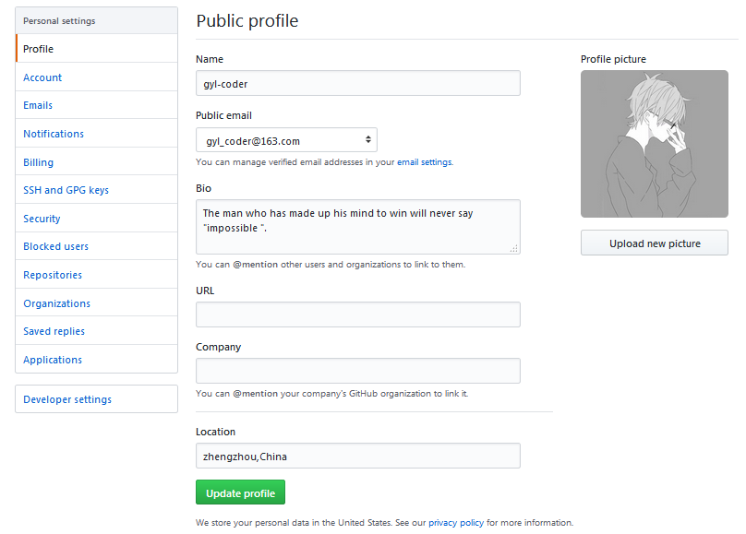The width and height of the screenshot is (746, 534).
Task: Open the privacy policy link
Action: 456,523
